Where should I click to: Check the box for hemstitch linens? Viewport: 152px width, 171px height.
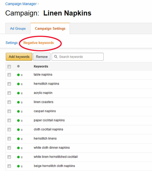click(x=9, y=139)
